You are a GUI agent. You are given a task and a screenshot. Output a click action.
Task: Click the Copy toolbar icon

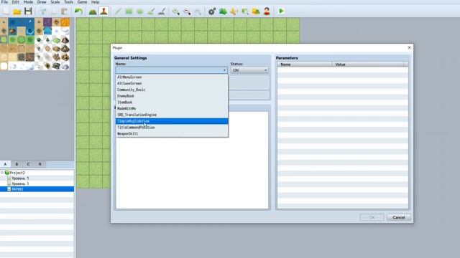coord(55,11)
